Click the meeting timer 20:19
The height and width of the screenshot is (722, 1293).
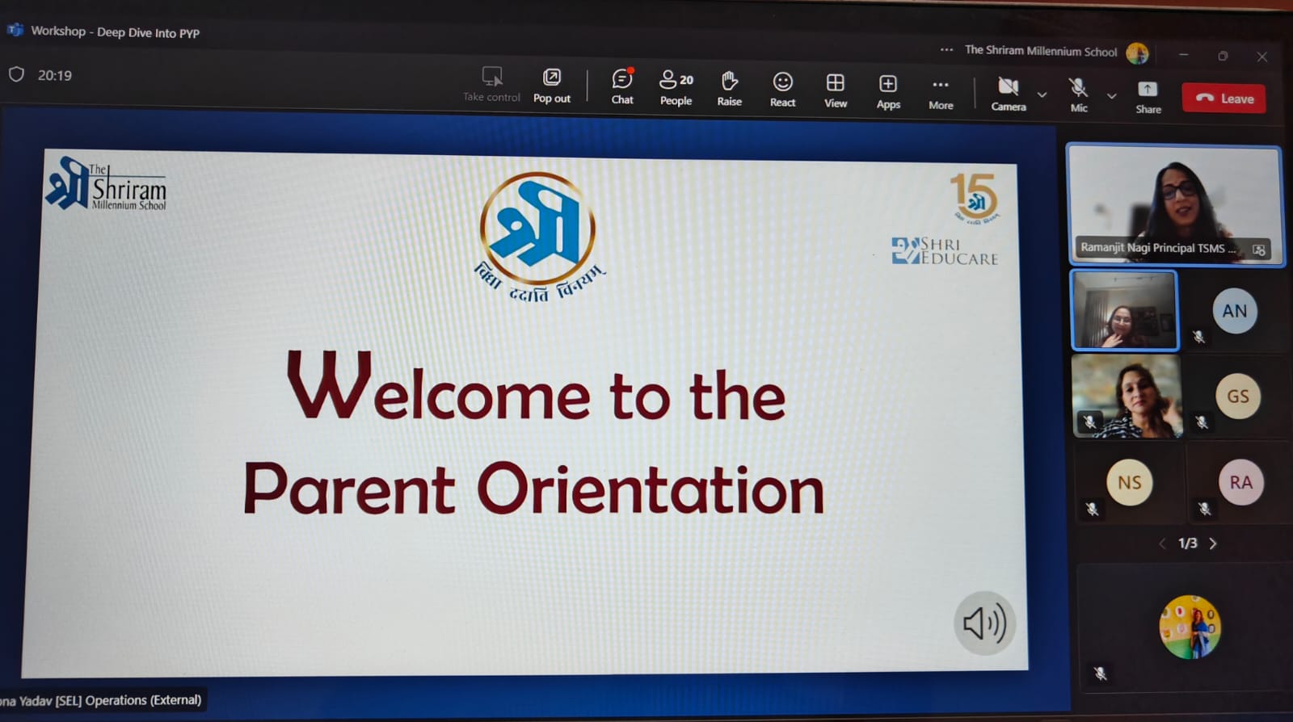(54, 75)
